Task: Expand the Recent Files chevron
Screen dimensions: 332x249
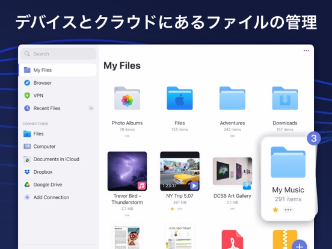Action: coord(91,108)
